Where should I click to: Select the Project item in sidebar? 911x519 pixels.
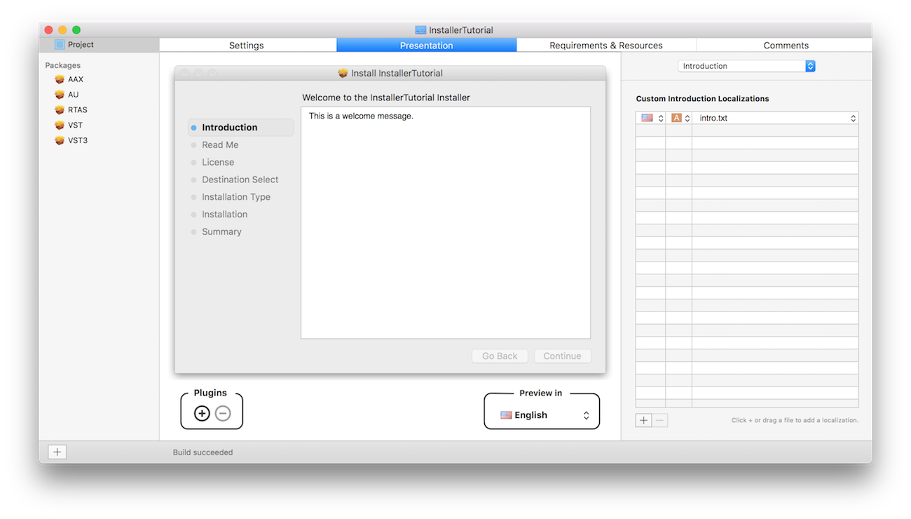click(81, 45)
